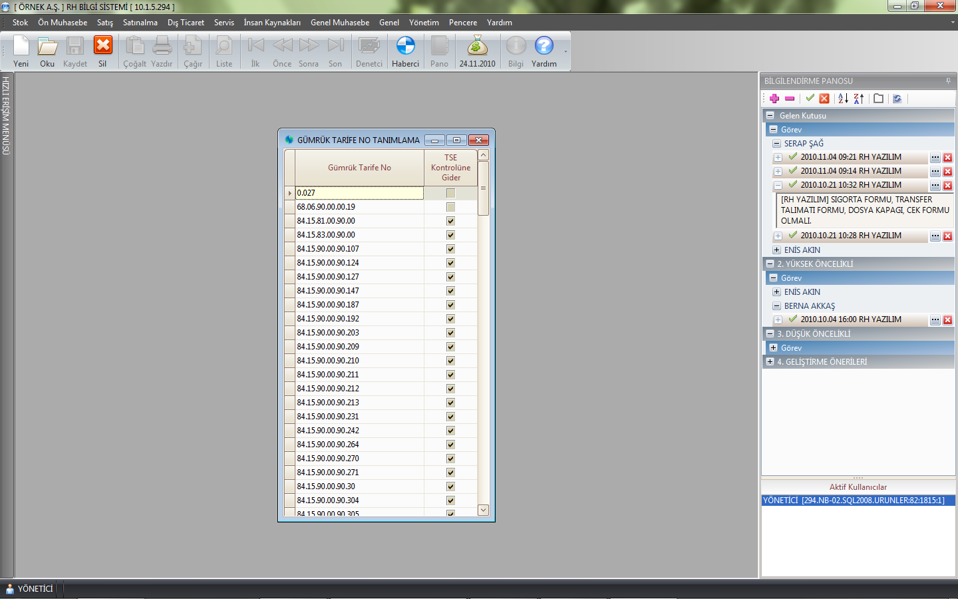The height and width of the screenshot is (599, 958).
Task: Click ellipsis button for 2010.10.04 16:00 message
Action: 935,320
